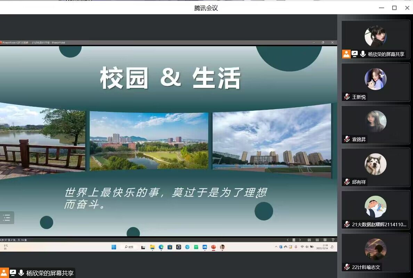Go to next slide arrow in status bar
The width and height of the screenshot is (413, 278).
[300, 240]
